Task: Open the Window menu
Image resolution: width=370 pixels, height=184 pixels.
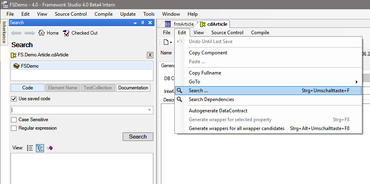Action: (x=171, y=14)
